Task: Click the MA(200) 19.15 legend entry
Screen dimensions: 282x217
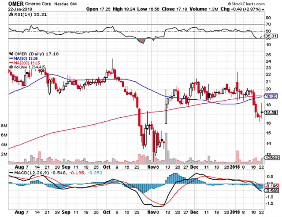Action: point(26,63)
